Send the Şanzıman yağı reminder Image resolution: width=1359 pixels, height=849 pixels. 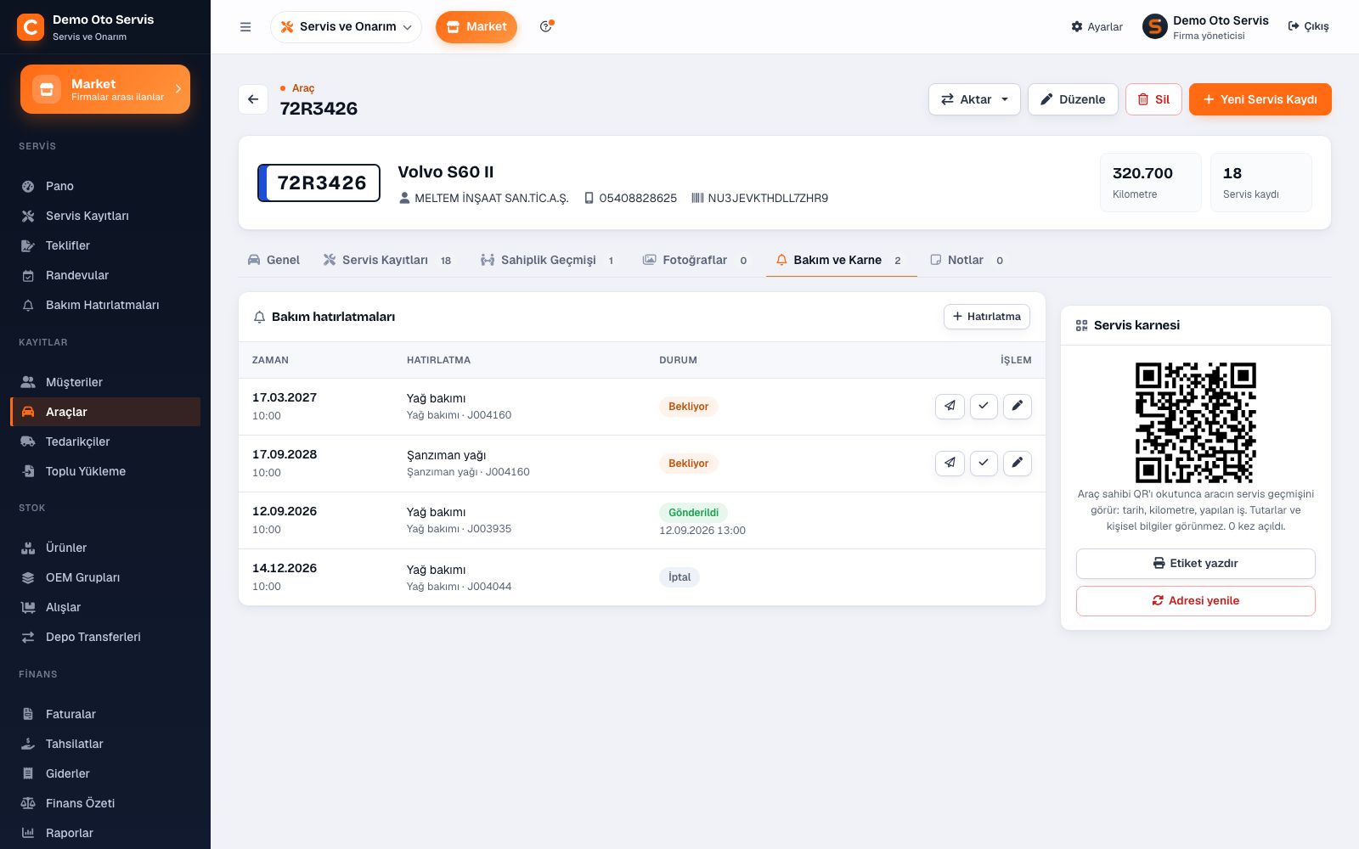pos(950,464)
